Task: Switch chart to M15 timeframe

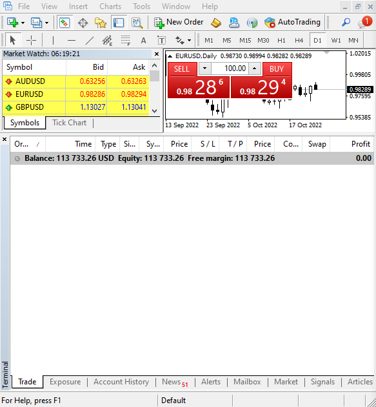Action: click(x=245, y=41)
